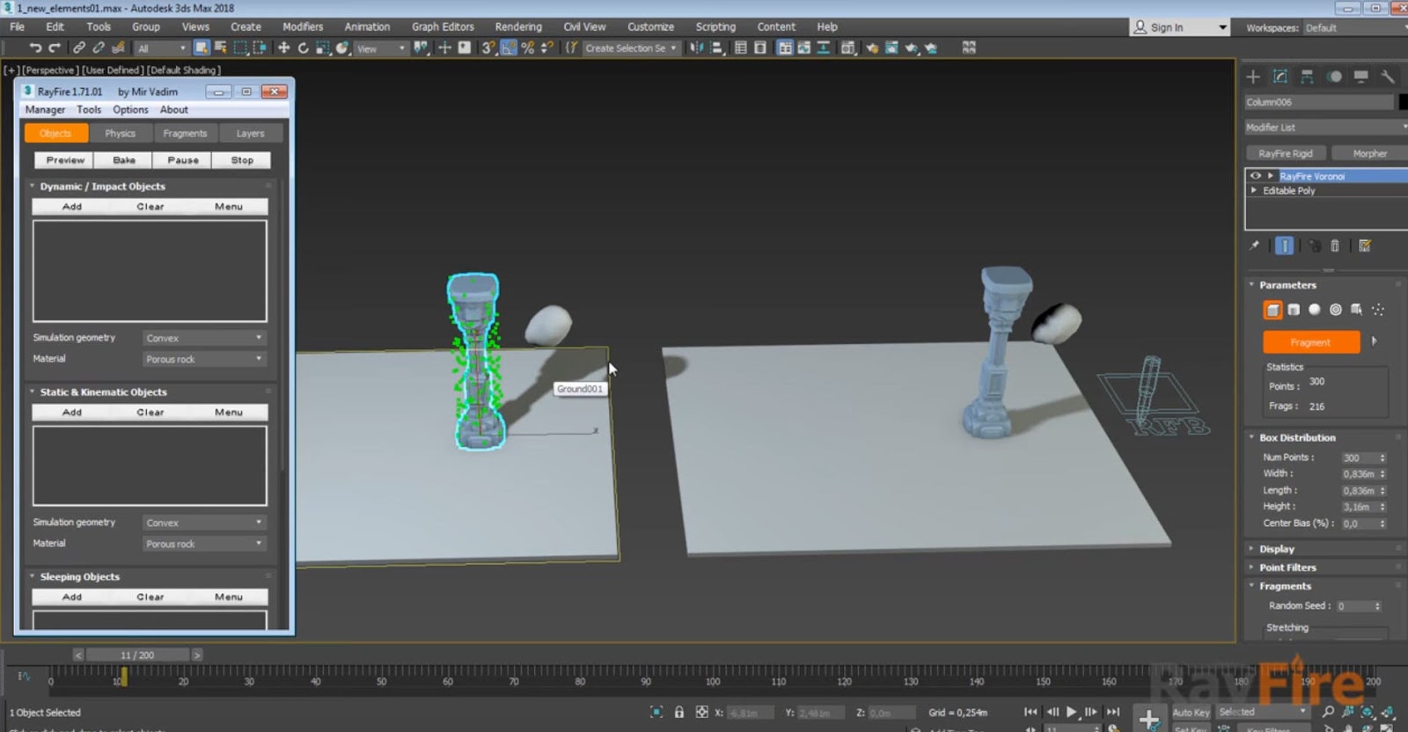Select the Rotate tool in toolbar
This screenshot has width=1408, height=732.
(303, 48)
